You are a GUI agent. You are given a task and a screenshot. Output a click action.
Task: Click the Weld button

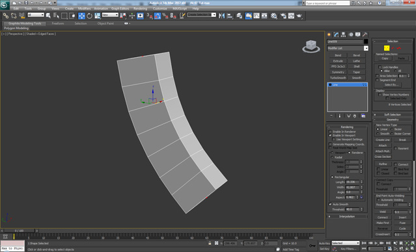click(x=383, y=212)
